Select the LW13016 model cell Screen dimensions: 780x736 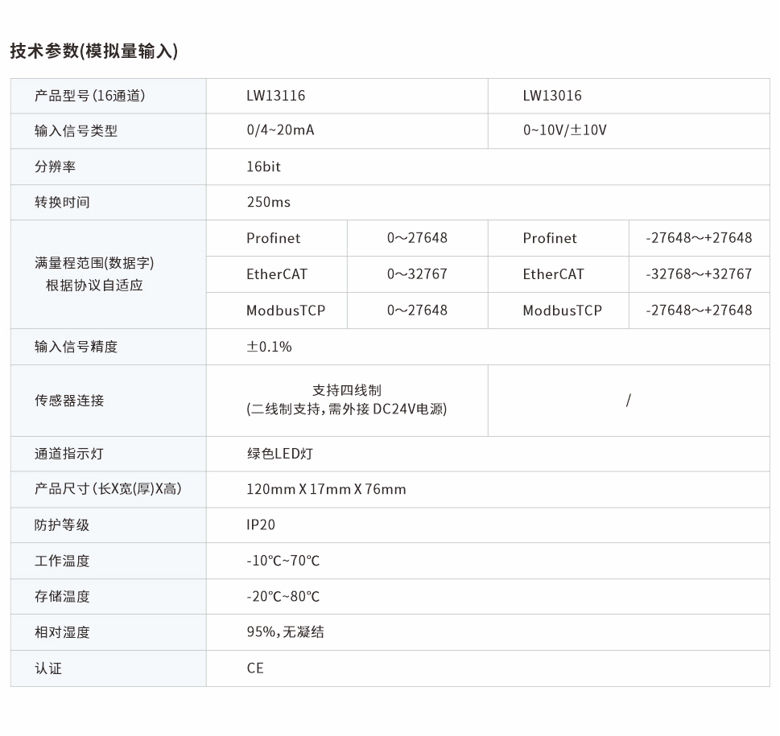[555, 95]
